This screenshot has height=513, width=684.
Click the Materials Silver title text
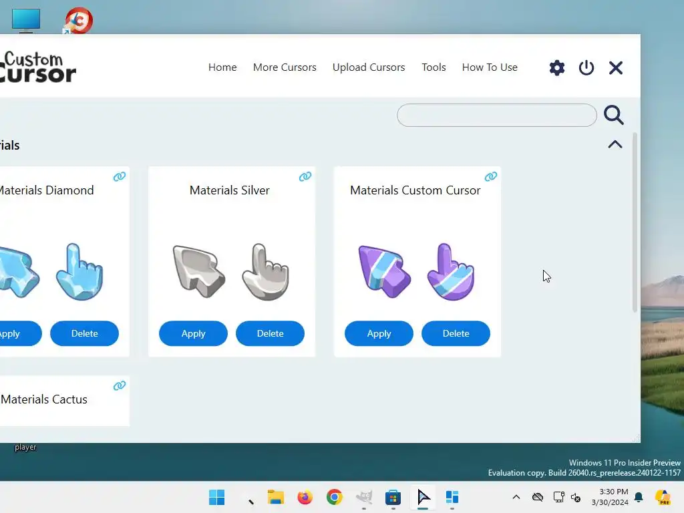coord(230,190)
